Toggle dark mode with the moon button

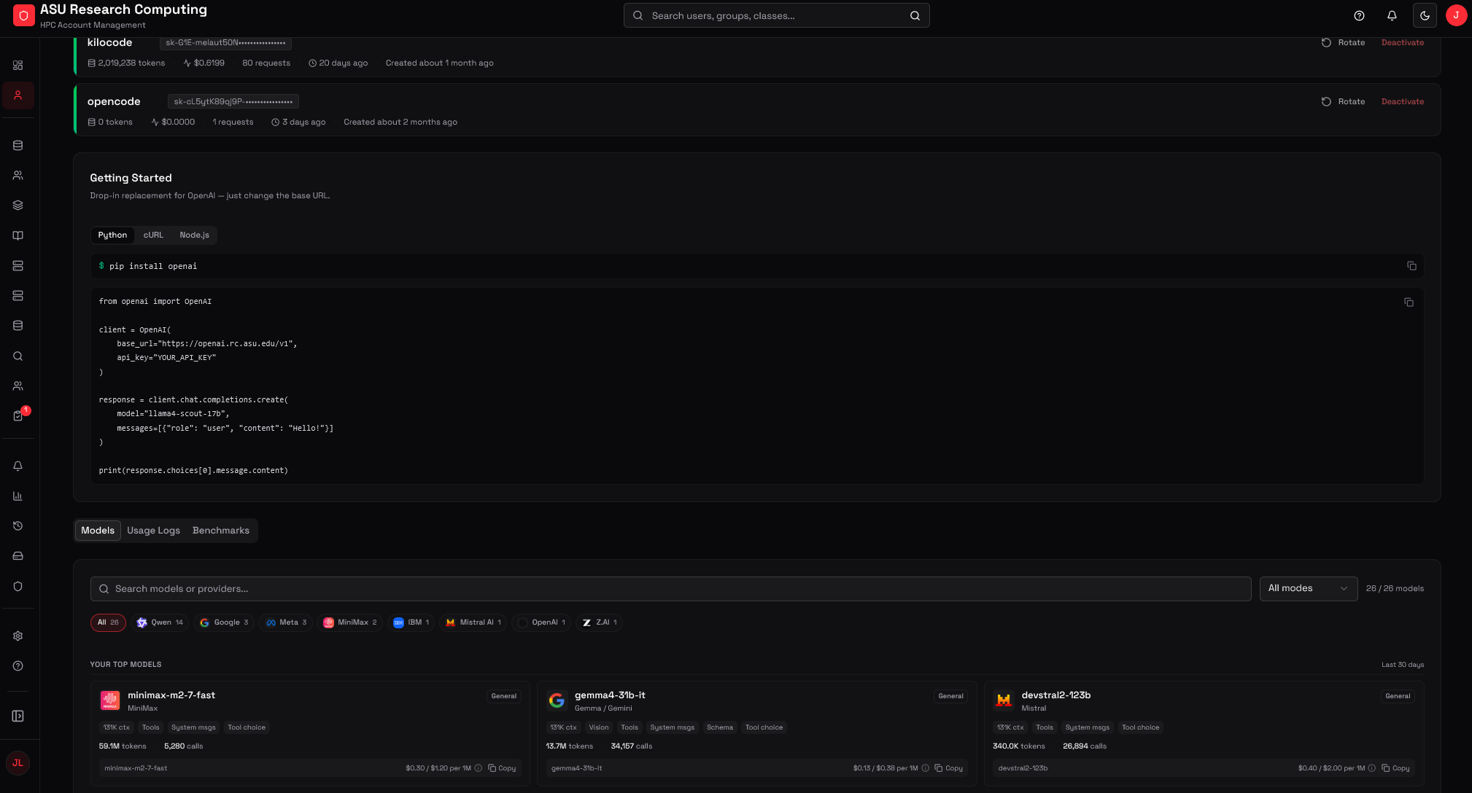coord(1425,15)
